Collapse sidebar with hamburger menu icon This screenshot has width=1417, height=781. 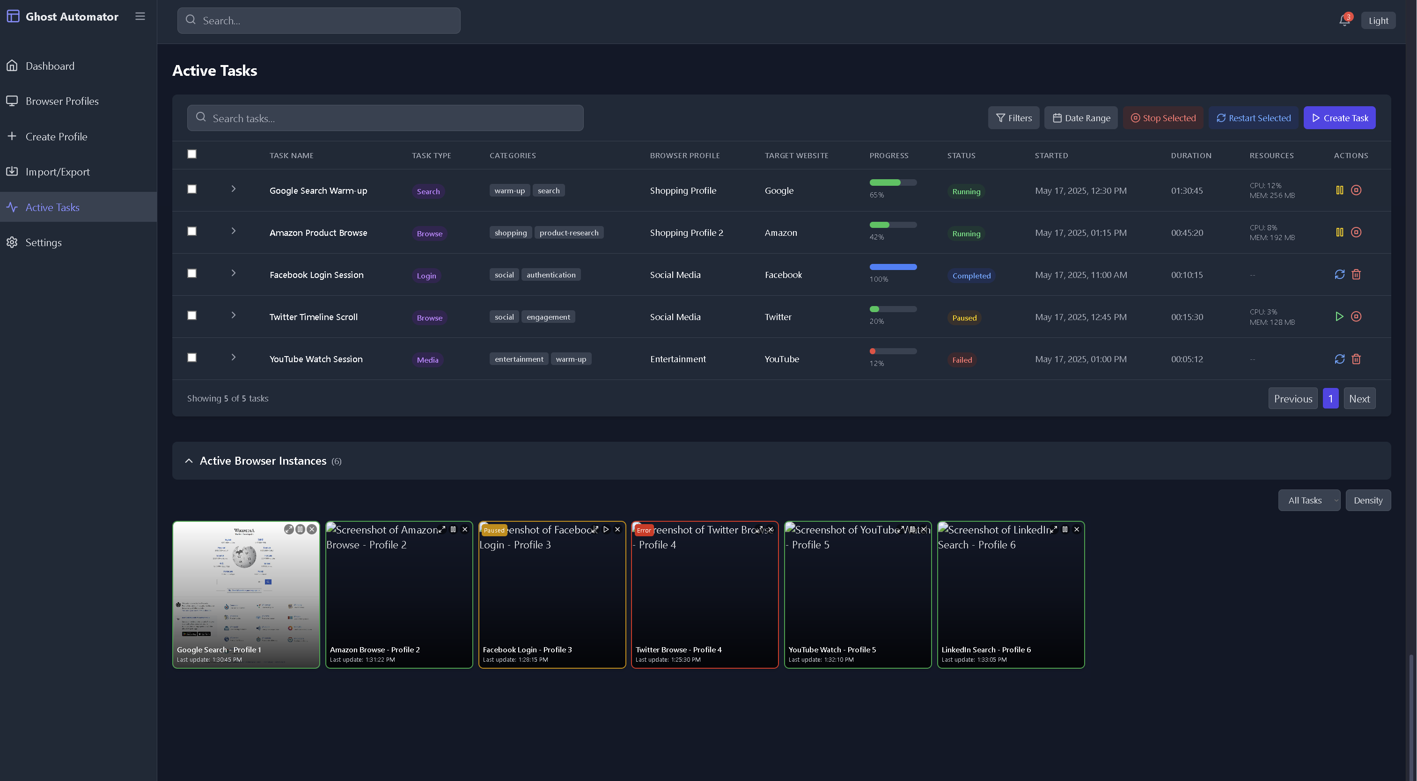coord(140,16)
